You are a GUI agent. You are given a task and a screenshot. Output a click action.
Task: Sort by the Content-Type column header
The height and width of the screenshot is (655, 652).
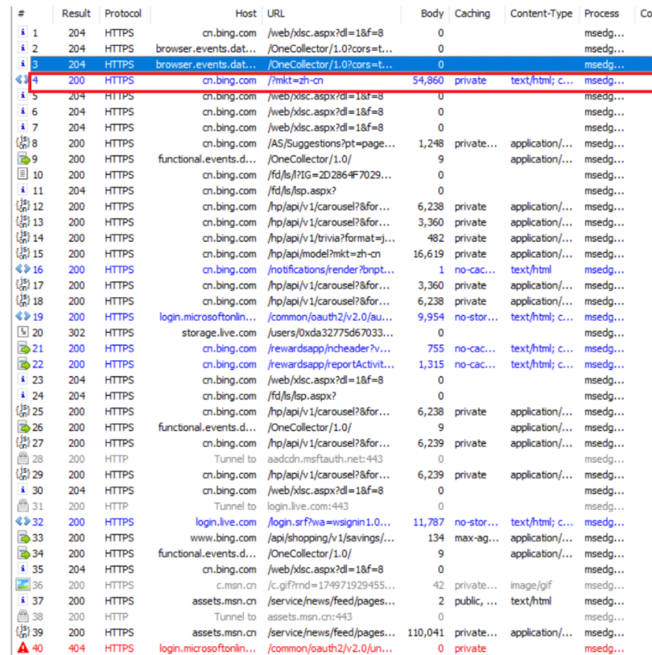click(541, 14)
